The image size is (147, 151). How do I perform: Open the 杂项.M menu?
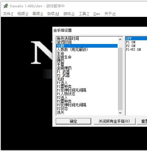tap(53, 14)
